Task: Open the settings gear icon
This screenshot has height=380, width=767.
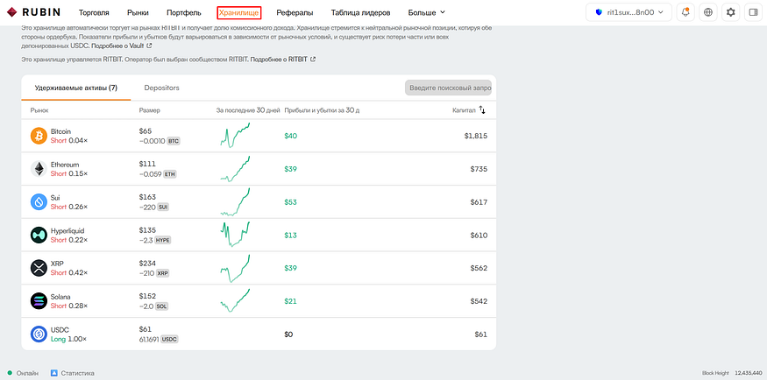Action: (730, 13)
